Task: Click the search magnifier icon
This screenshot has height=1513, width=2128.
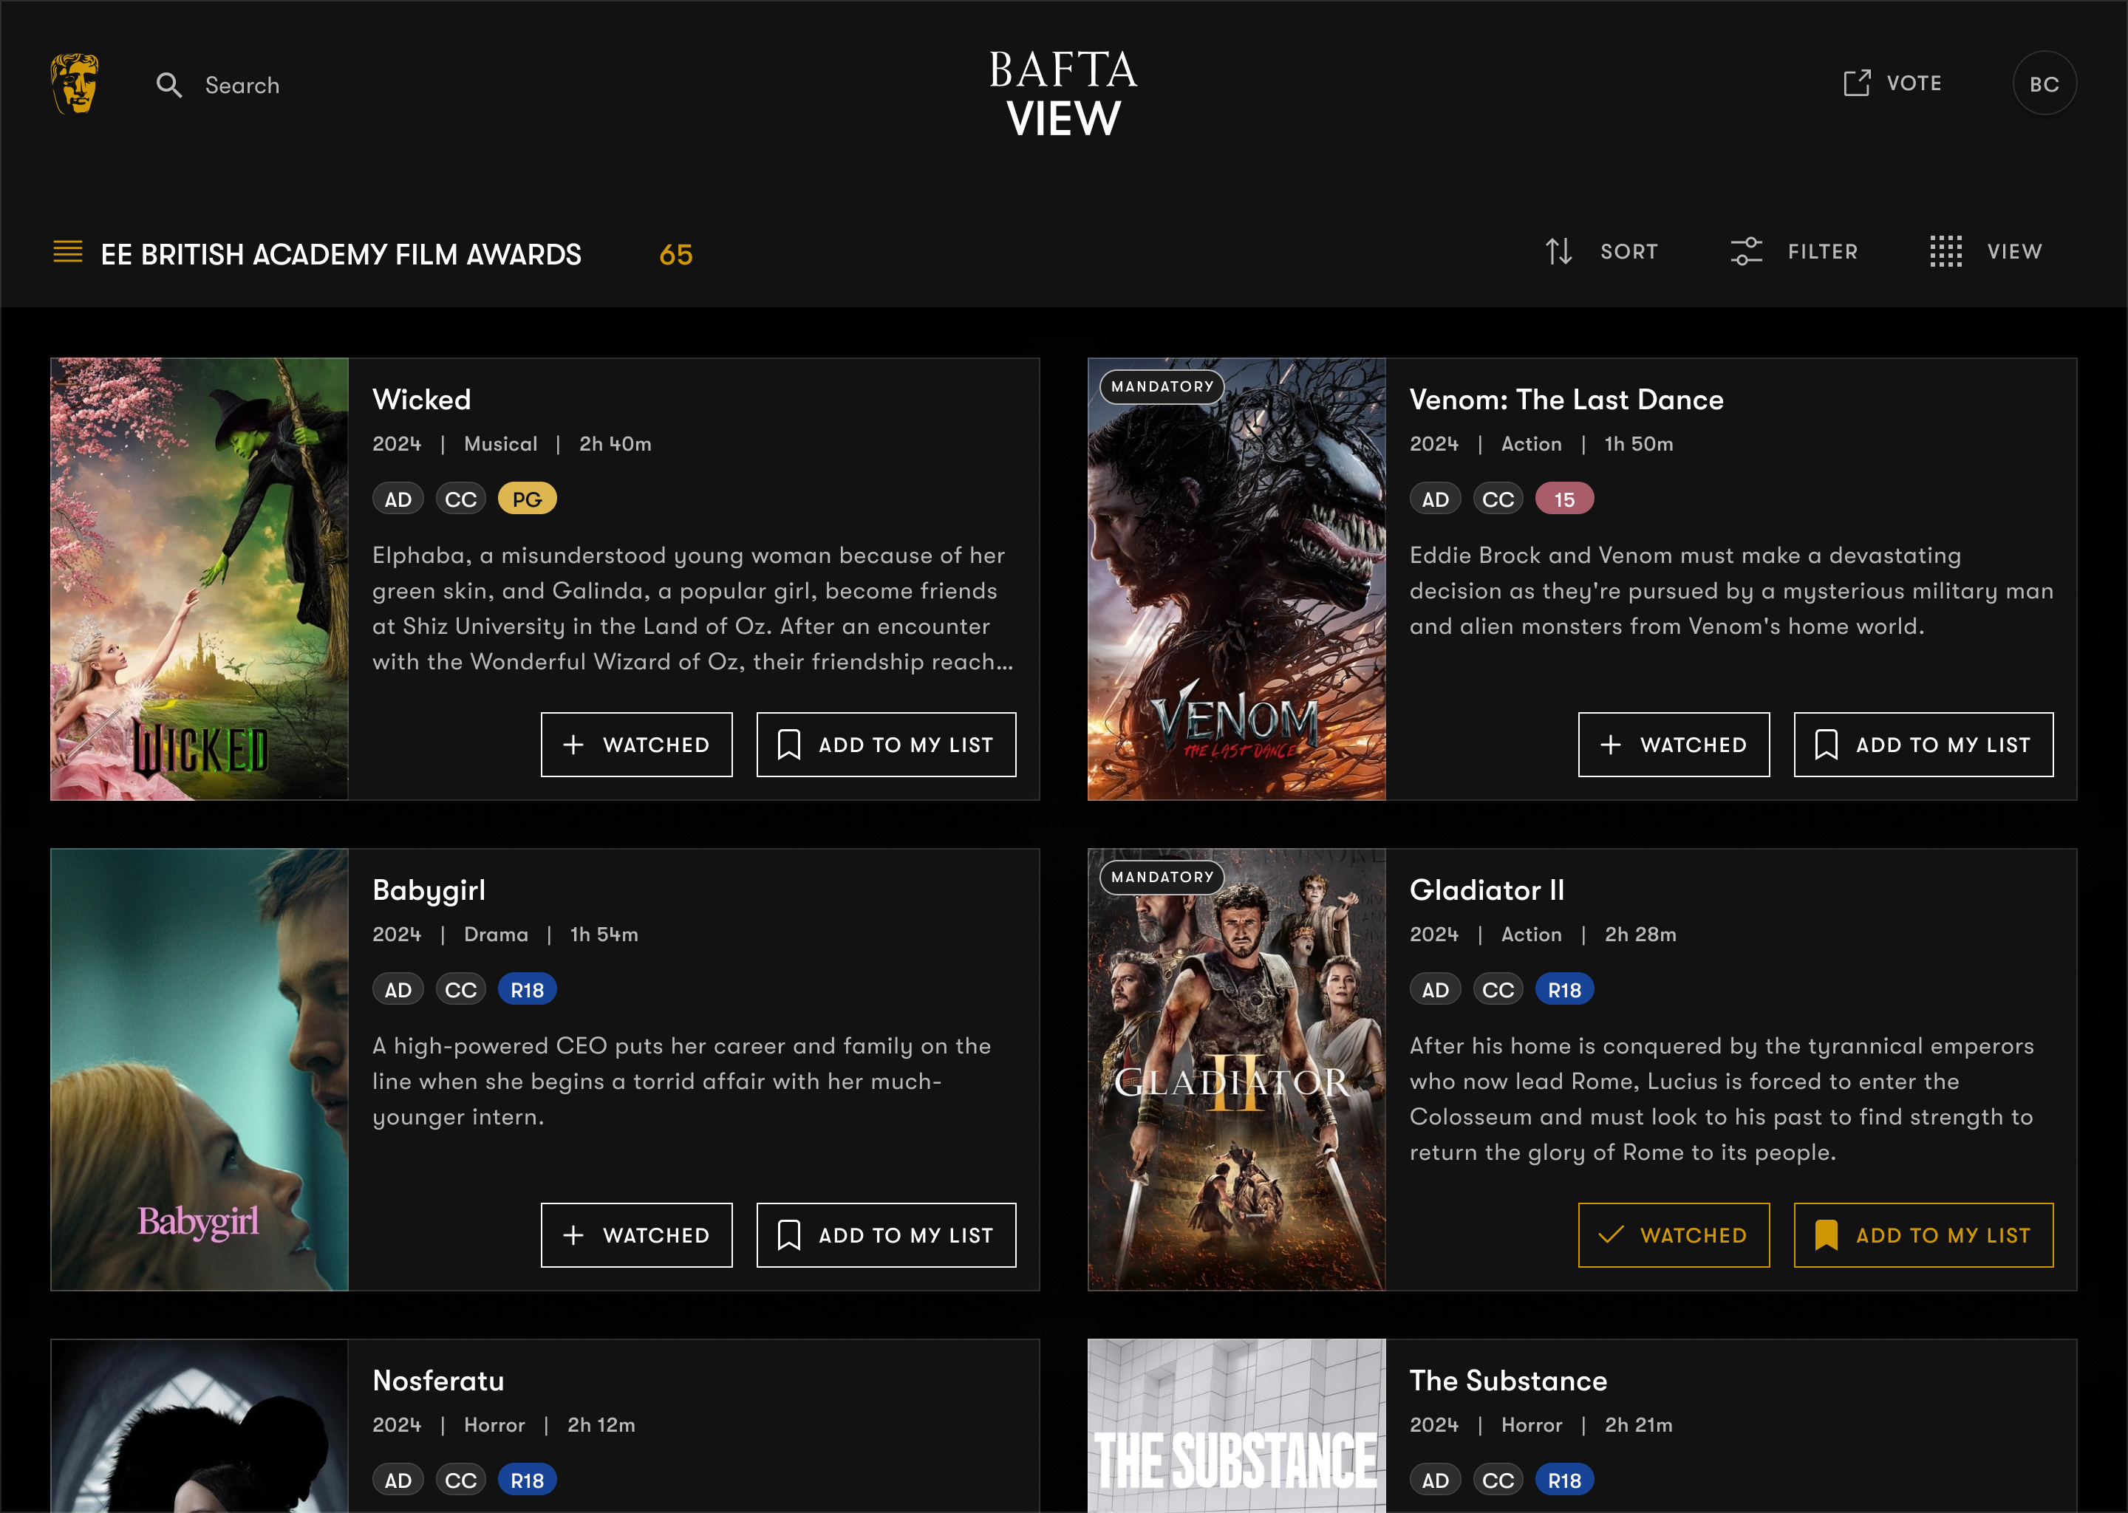Action: (x=168, y=85)
